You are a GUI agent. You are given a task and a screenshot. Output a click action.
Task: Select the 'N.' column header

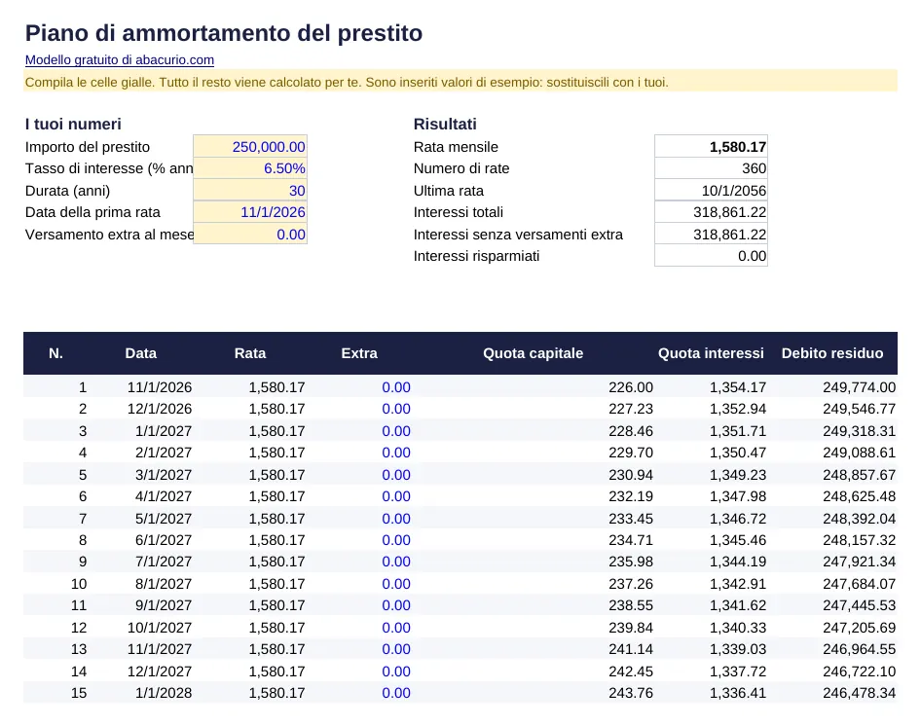tap(55, 353)
